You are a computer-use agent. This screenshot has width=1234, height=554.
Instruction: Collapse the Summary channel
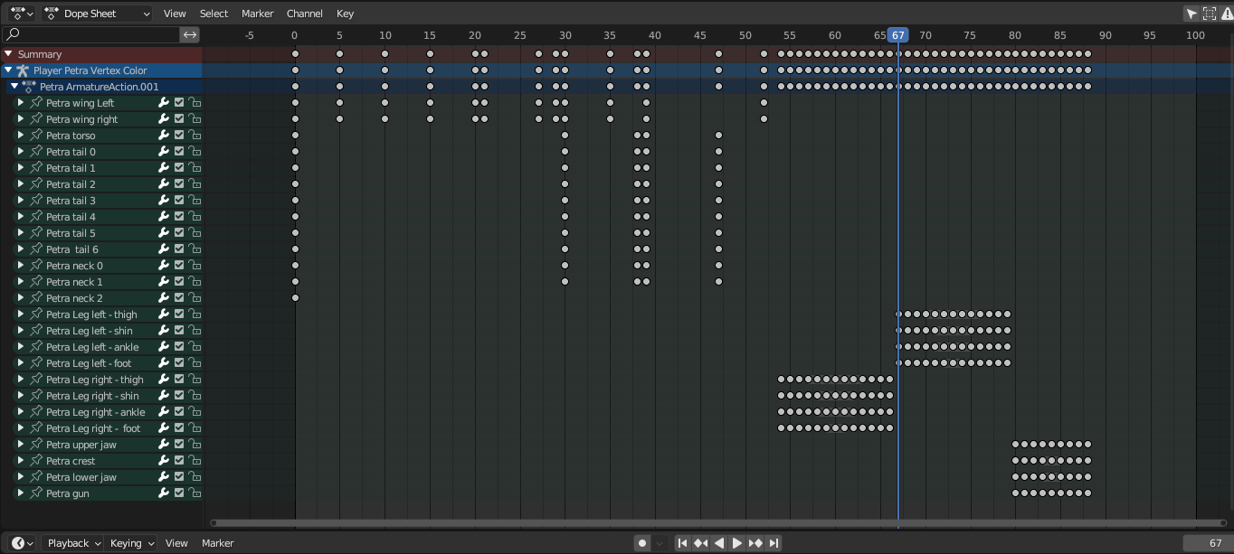pyautogui.click(x=9, y=54)
